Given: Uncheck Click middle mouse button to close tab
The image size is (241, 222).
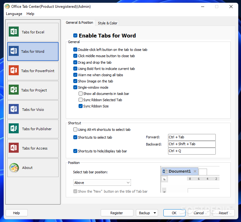Looking at the screenshot, I should 75,56.
